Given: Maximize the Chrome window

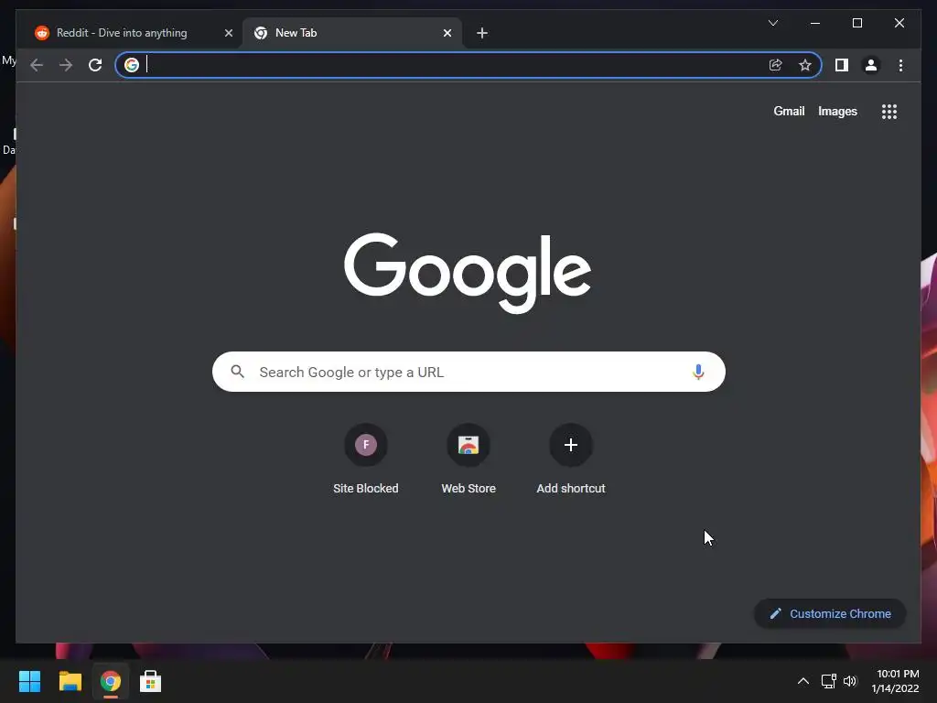Looking at the screenshot, I should coord(856,23).
